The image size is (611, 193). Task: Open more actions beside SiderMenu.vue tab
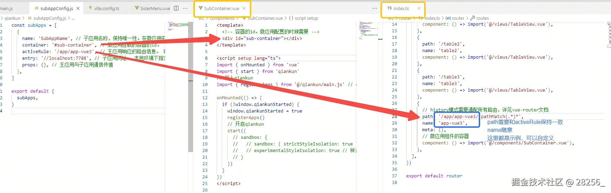pos(185,8)
